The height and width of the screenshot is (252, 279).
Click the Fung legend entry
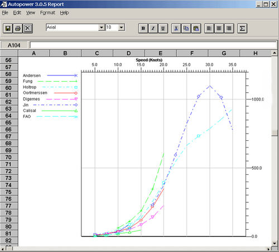50,81
